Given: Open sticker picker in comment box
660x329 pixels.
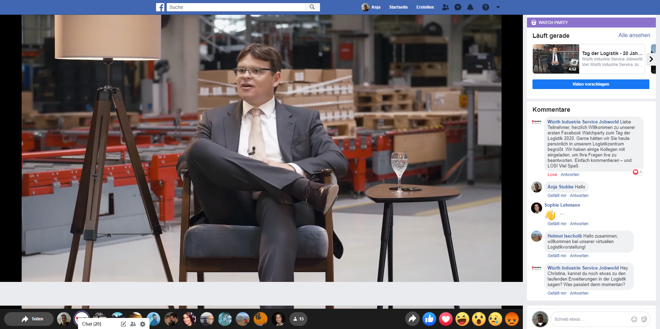Looking at the screenshot, I should click(644, 319).
